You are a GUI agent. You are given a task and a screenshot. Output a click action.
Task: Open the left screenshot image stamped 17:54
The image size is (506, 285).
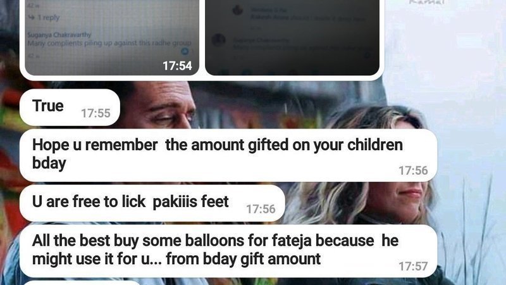[112, 37]
